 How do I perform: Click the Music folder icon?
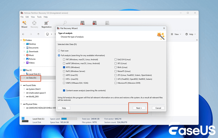(27, 55)
